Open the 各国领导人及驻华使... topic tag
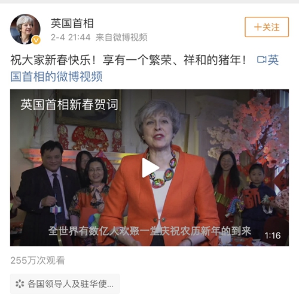The image size is (299, 302). (x=65, y=284)
